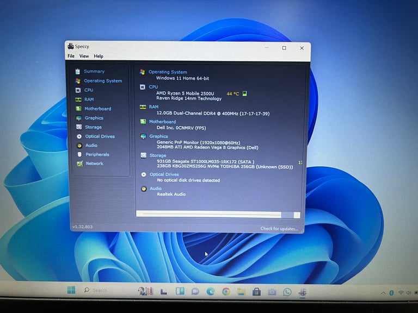Image resolution: width=418 pixels, height=313 pixels.
Task: Click the Speccy icon in the taskbar
Action: [302, 292]
